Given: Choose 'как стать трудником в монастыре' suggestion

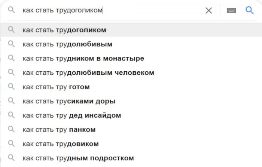Looking at the screenshot, I should click(131, 58).
